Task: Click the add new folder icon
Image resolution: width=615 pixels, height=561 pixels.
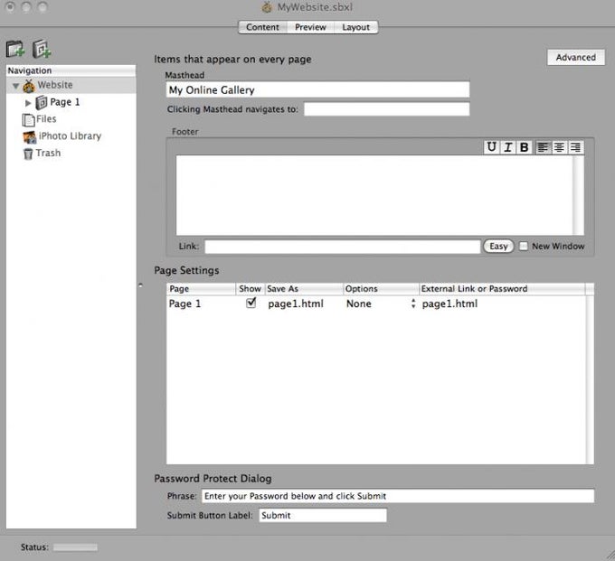Action: [15, 49]
